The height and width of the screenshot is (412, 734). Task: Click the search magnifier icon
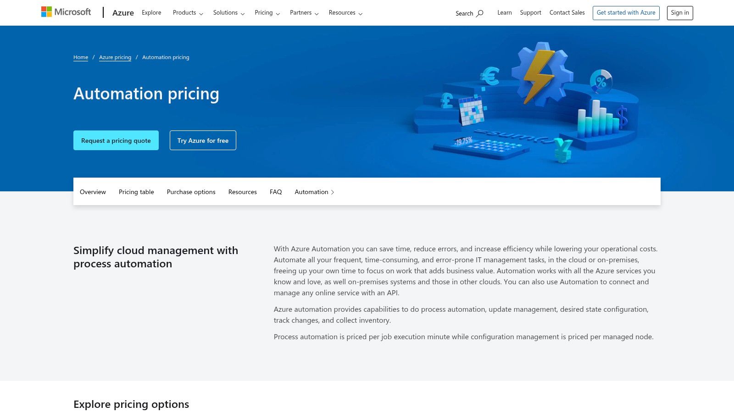[x=480, y=13]
